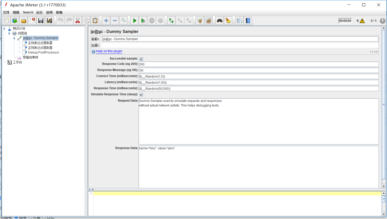Paste element using clipboard icon

pyautogui.click(x=95, y=21)
